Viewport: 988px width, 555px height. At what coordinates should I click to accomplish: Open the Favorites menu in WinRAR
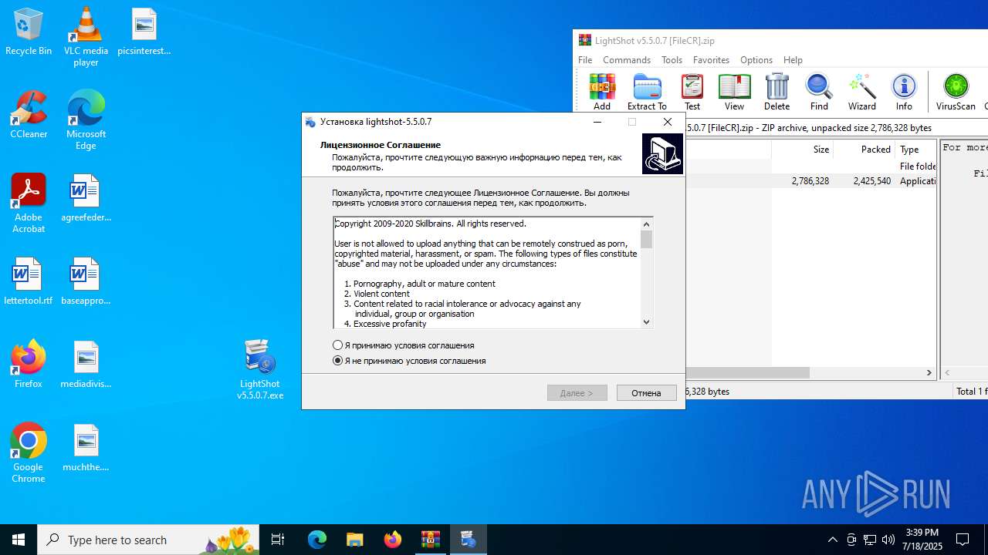point(711,60)
